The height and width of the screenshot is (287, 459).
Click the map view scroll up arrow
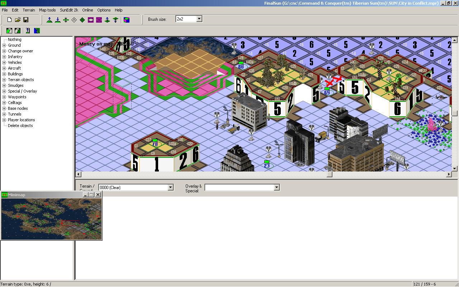[454, 40]
